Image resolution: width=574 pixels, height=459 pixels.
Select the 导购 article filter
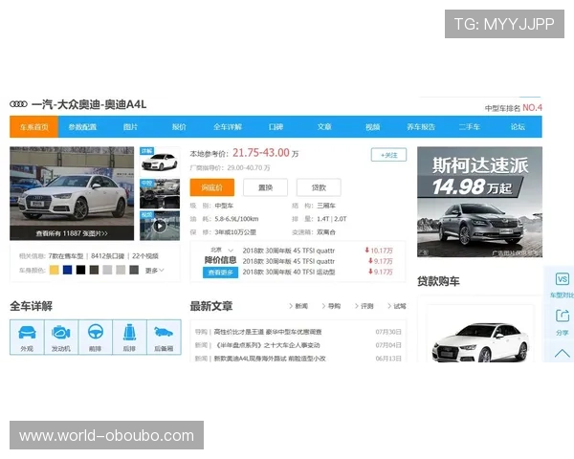tap(334, 306)
